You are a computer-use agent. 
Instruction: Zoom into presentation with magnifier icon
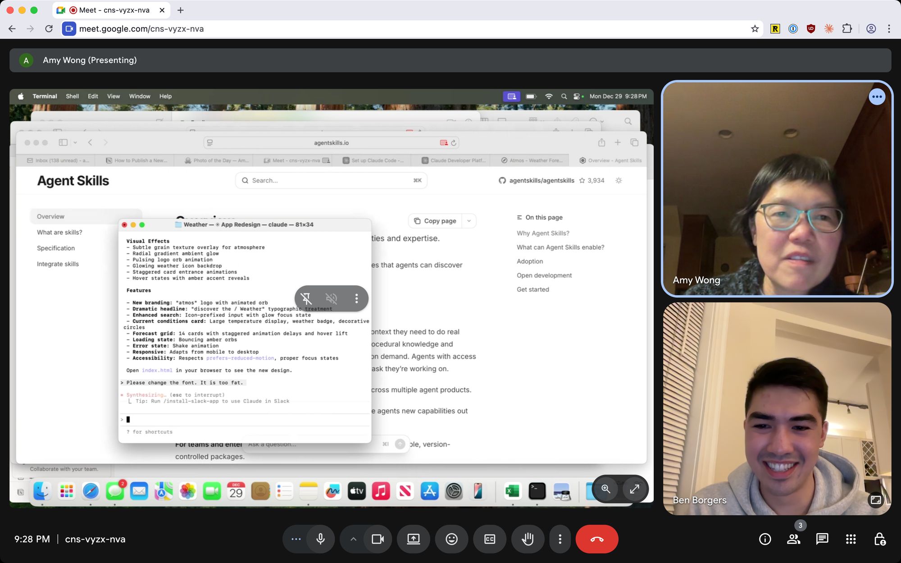[x=606, y=489]
